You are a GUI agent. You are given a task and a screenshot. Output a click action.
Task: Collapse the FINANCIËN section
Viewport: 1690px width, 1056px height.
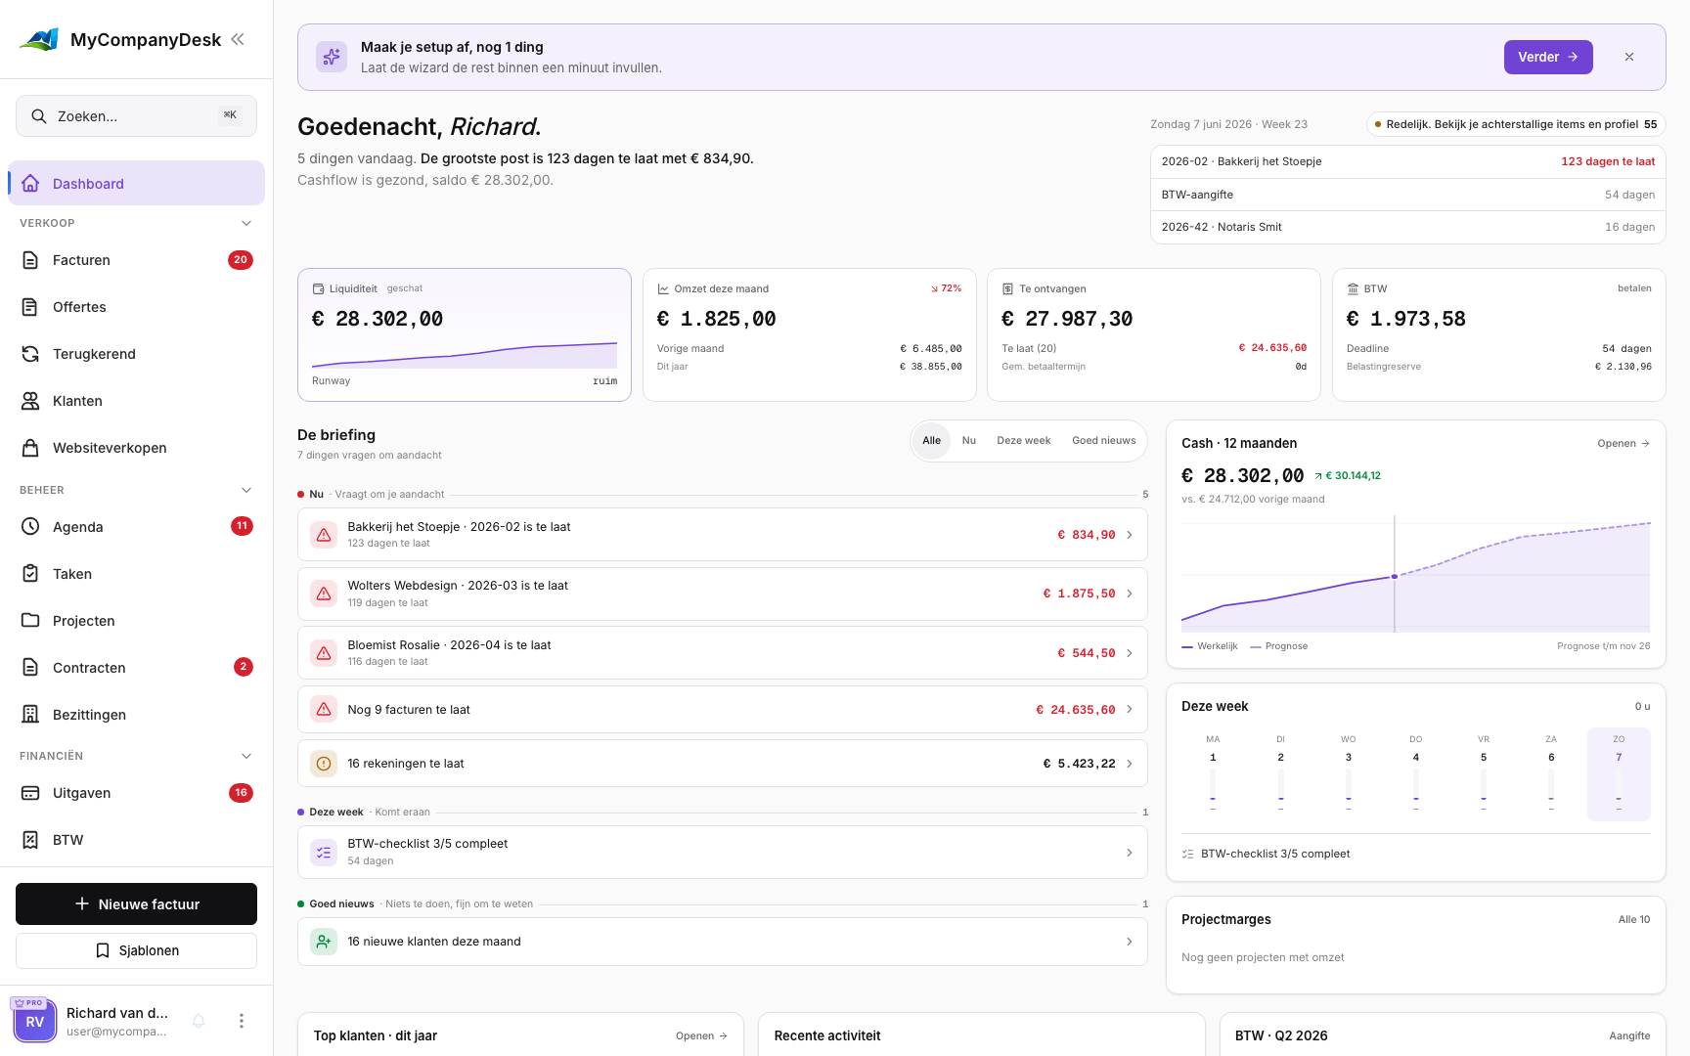coord(246,756)
